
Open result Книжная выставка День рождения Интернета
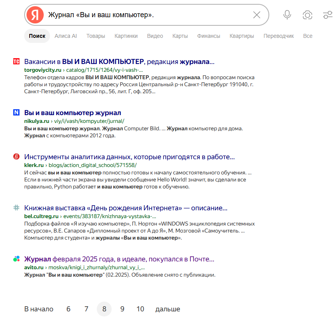click(126, 208)
